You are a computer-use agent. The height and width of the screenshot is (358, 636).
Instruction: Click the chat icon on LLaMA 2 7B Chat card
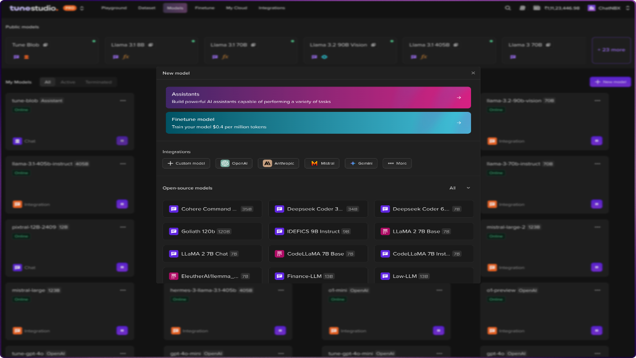[x=173, y=254]
